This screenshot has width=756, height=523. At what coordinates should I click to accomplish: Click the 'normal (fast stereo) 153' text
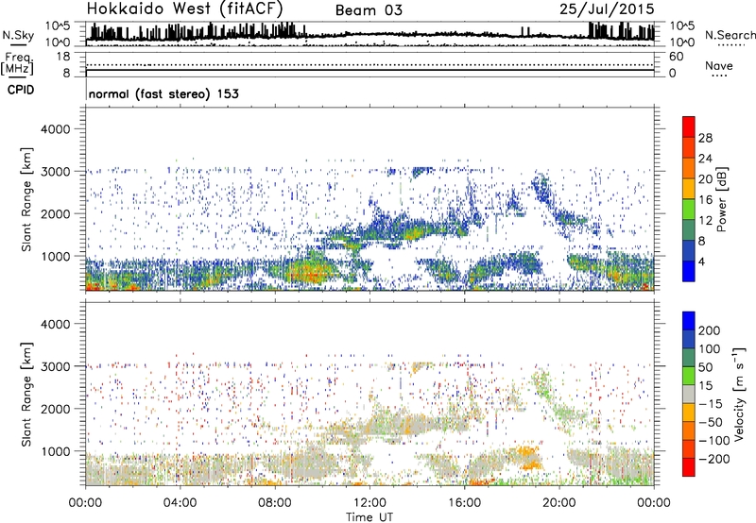(163, 93)
